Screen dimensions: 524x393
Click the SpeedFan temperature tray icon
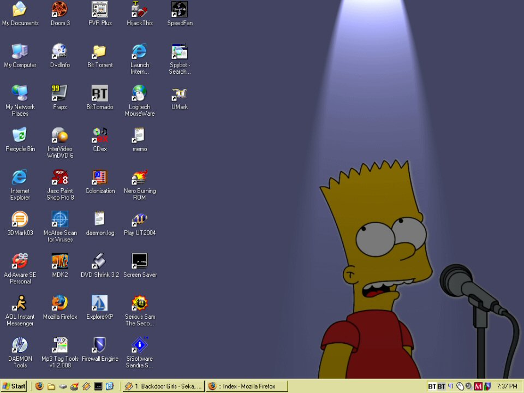(450, 386)
